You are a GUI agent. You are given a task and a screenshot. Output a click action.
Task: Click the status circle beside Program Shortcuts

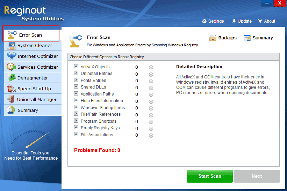(151, 122)
